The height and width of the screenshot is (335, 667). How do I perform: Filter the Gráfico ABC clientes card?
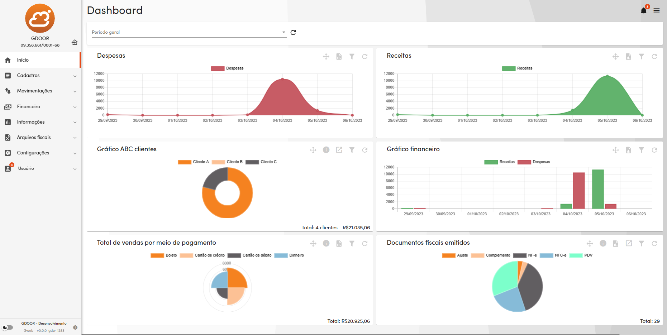(x=352, y=150)
